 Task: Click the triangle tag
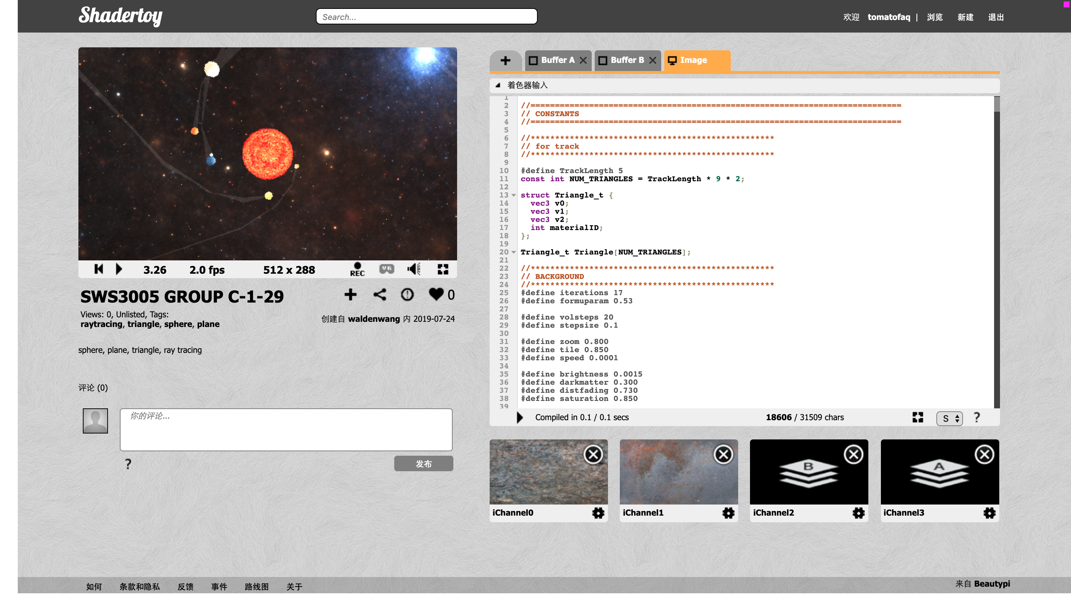pyautogui.click(x=143, y=324)
